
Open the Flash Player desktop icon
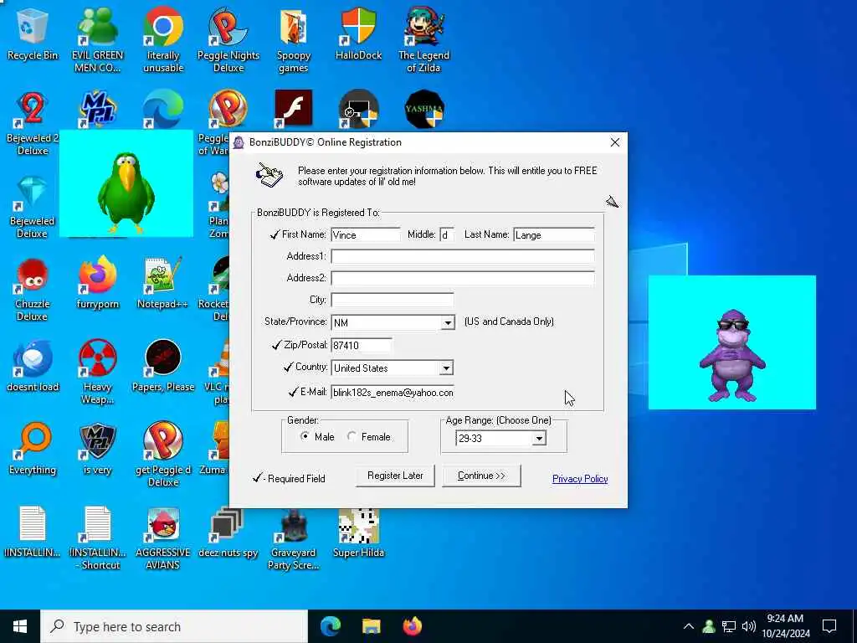(x=294, y=108)
